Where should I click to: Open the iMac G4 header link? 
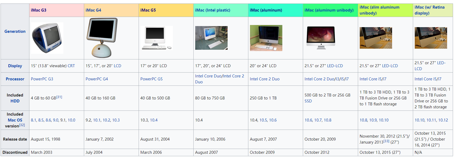click(93, 10)
